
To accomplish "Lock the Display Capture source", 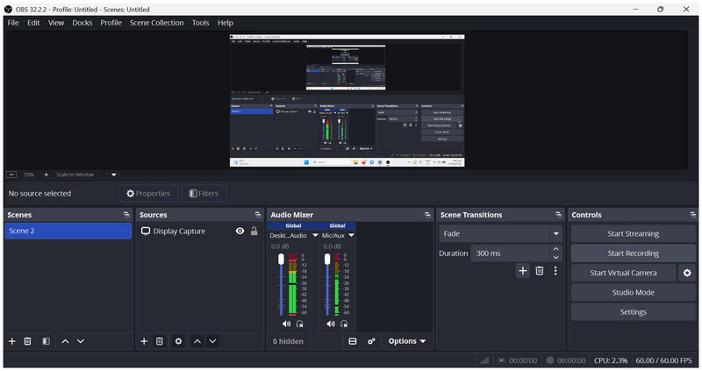I will pos(254,231).
